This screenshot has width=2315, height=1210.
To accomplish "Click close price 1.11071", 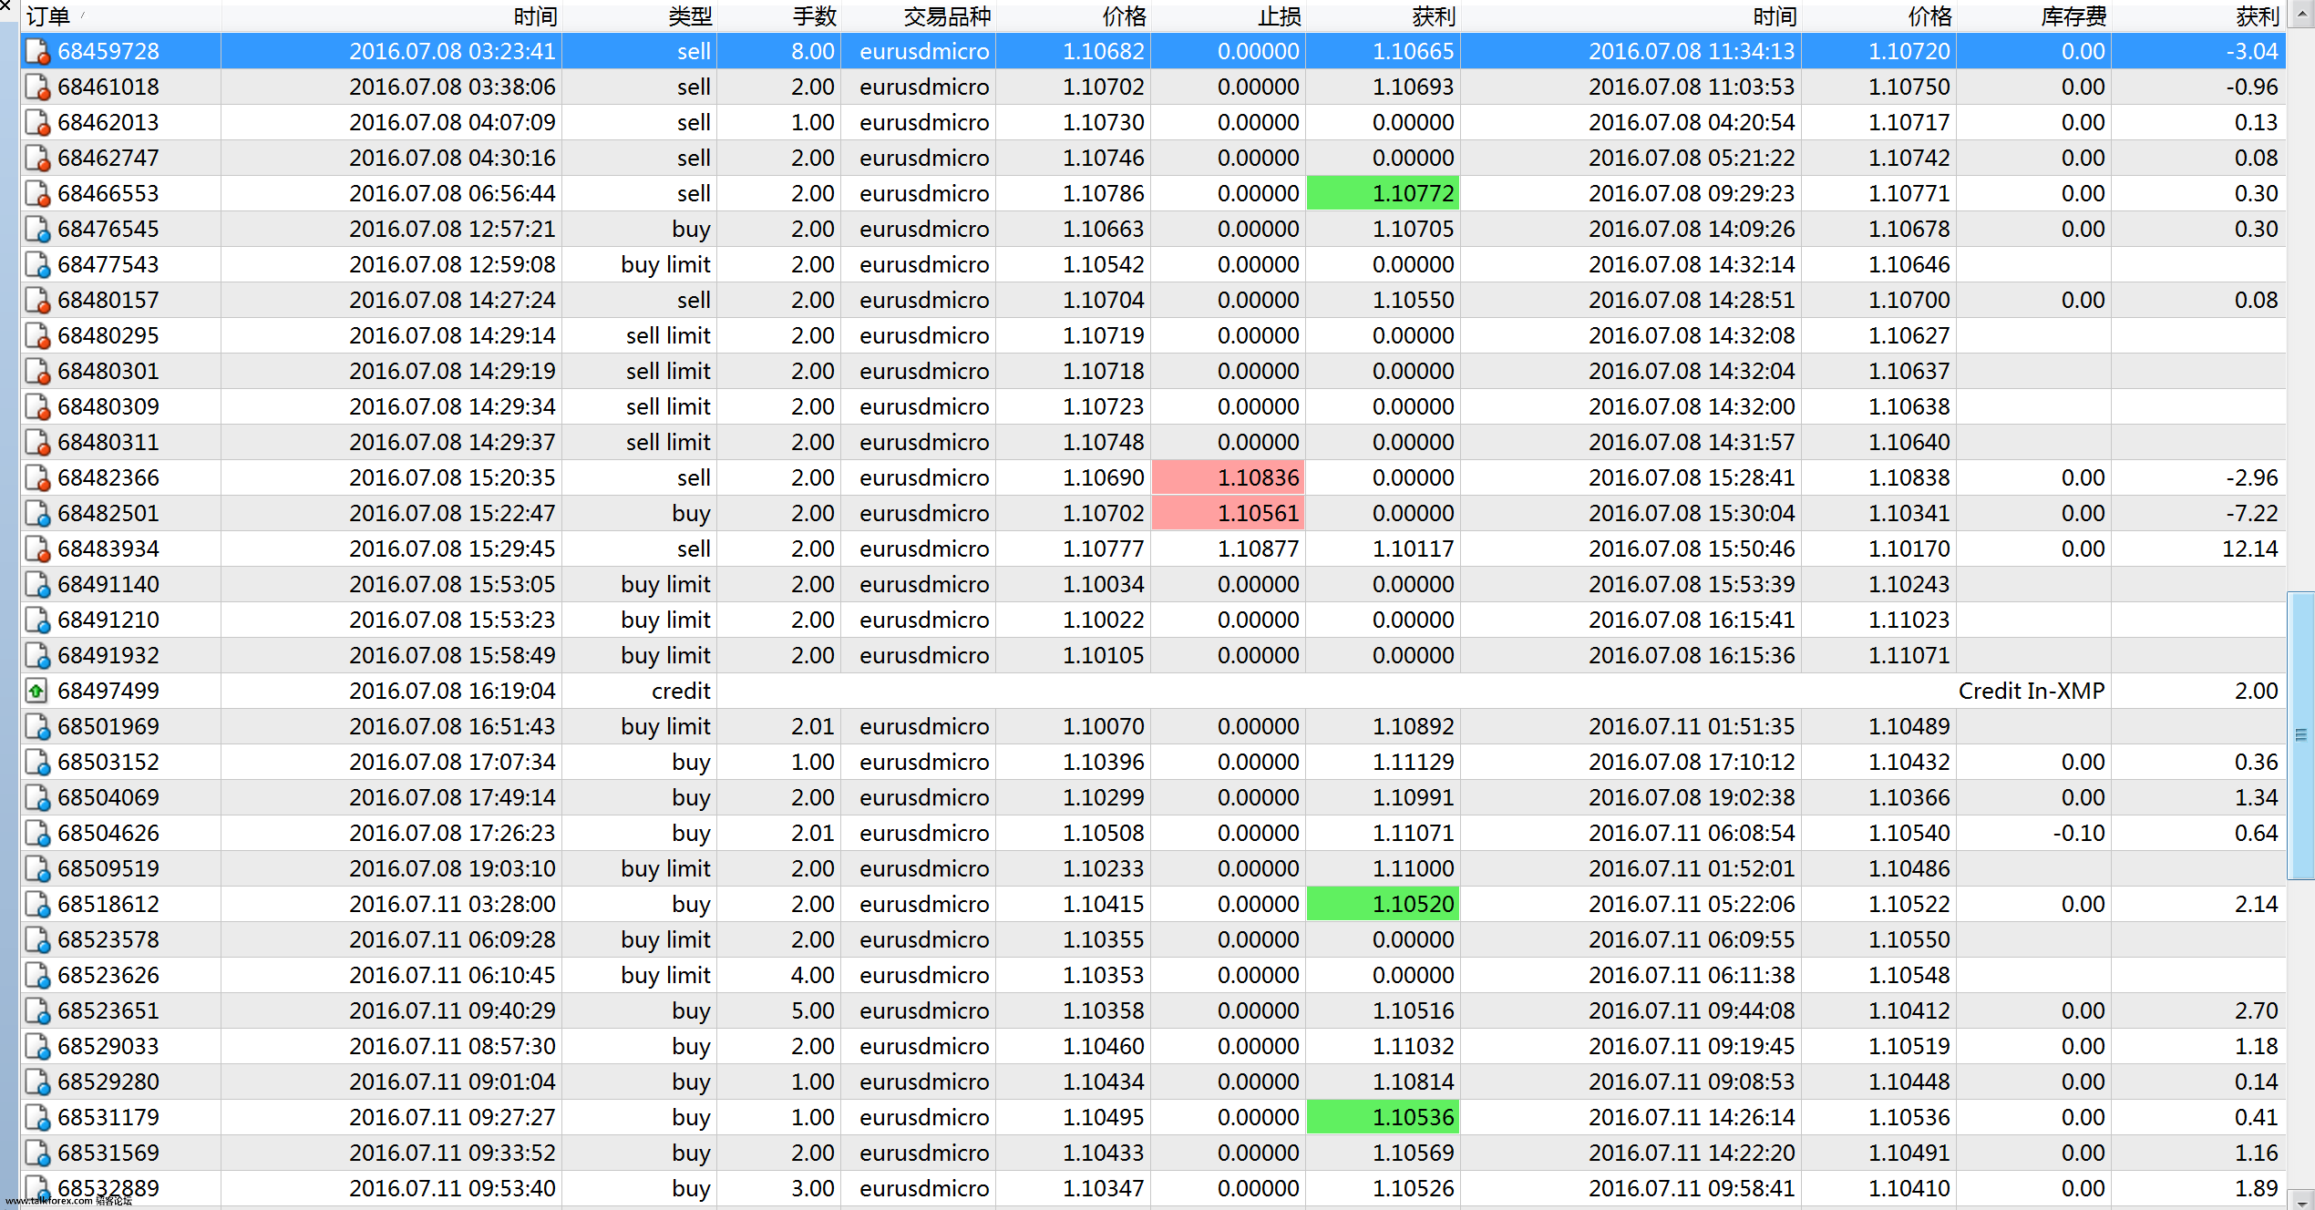I will [1909, 656].
